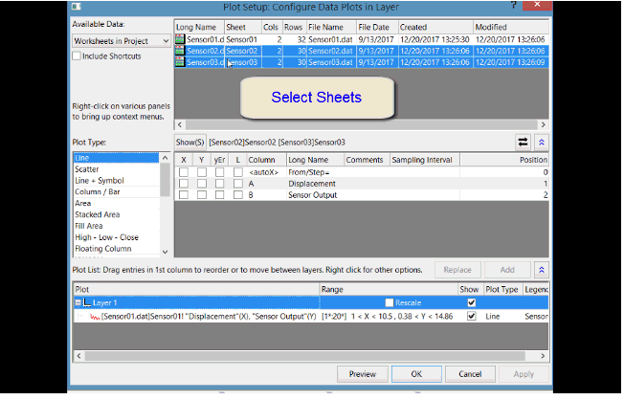Select the Sensor02.dat file name cell
This screenshot has width=624, height=400.
tap(331, 51)
